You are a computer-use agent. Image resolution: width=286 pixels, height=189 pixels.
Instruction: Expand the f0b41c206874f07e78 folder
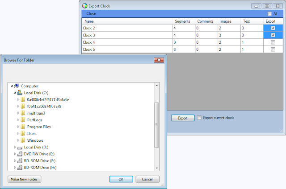click(x=18, y=106)
